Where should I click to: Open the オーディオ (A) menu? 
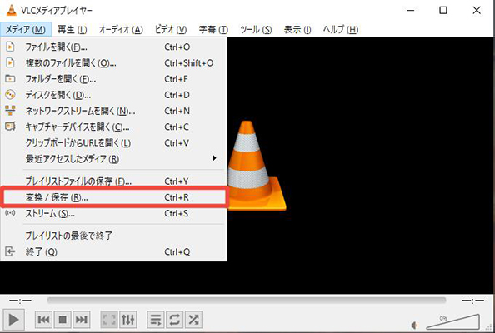(x=121, y=30)
